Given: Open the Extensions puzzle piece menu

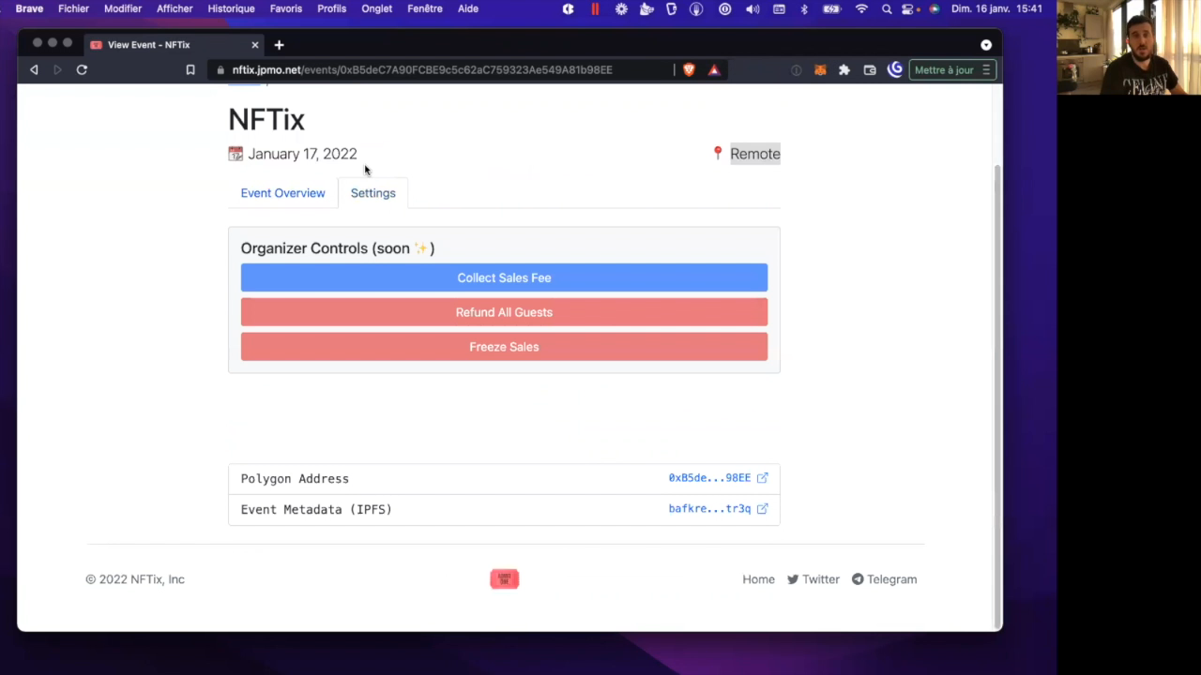Looking at the screenshot, I should click(844, 69).
